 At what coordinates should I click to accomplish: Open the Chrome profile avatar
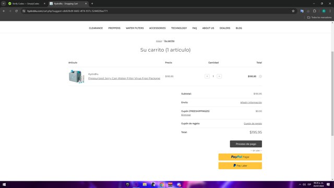point(324,11)
